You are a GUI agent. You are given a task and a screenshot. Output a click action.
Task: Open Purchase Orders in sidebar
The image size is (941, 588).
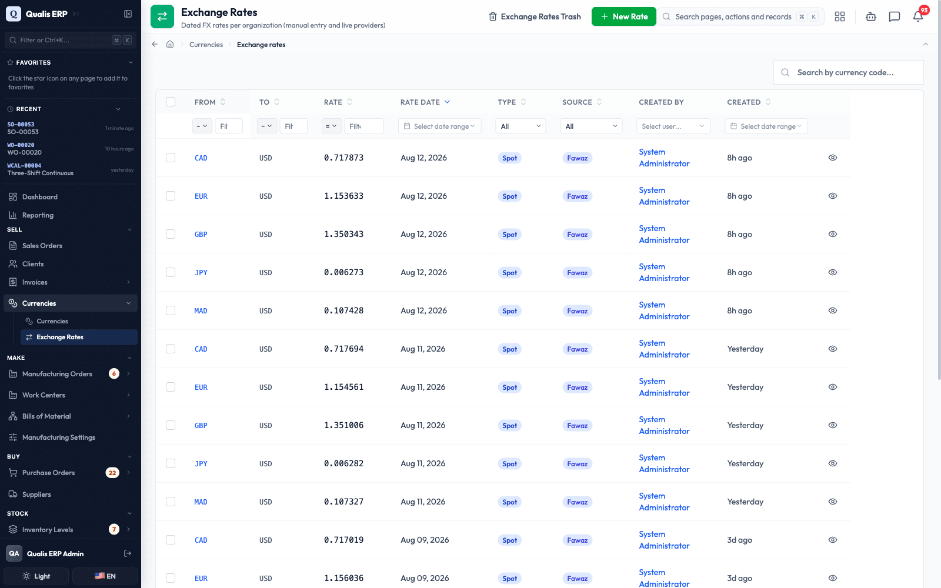(x=49, y=473)
